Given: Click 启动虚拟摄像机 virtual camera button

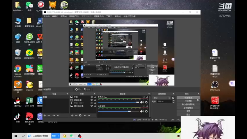Looking at the screenshot, I should click(x=188, y=104).
